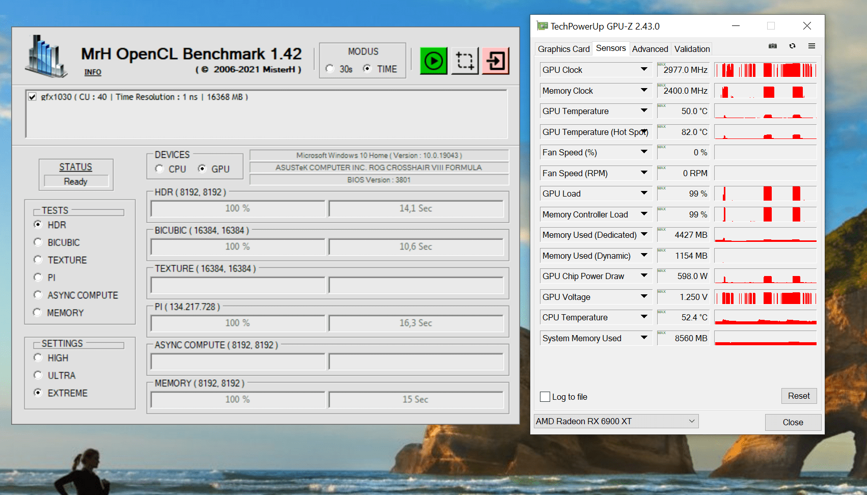Screen dimensions: 867x495
Task: Open the AMD Radeon RX 6900 XT selector
Action: 616,421
